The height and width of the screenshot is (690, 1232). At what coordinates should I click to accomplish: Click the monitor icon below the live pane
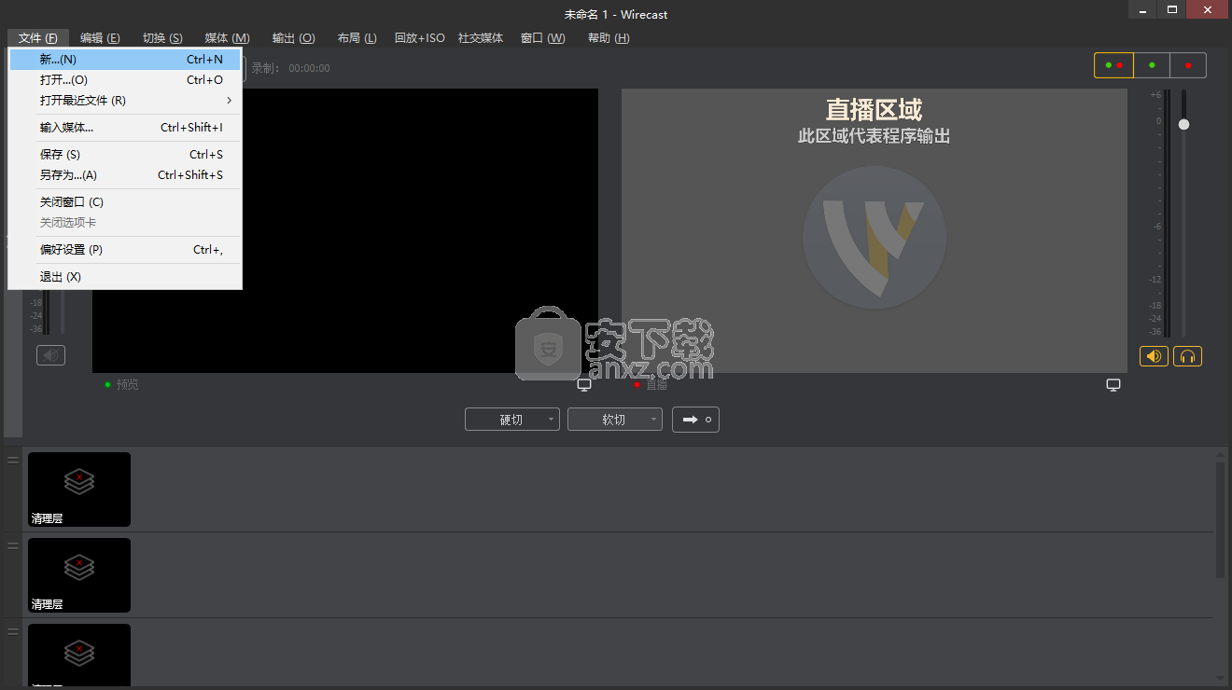1113,385
